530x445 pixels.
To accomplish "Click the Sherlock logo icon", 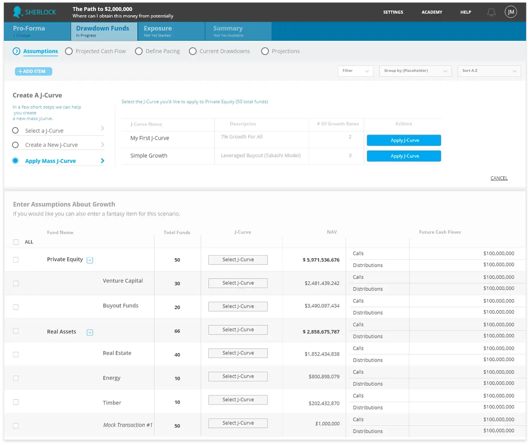I will click(18, 12).
